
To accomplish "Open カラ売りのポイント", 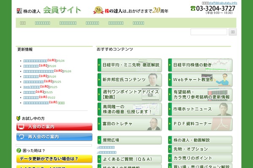I will pos(200,158).
